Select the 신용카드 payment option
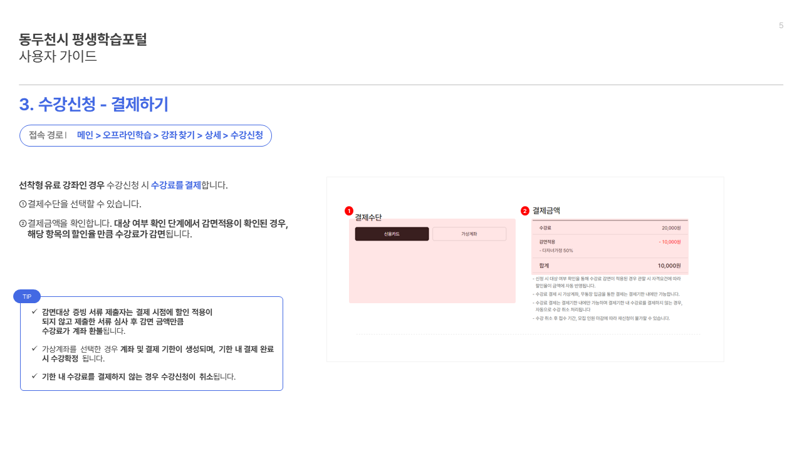This screenshot has width=802, height=451. [392, 234]
